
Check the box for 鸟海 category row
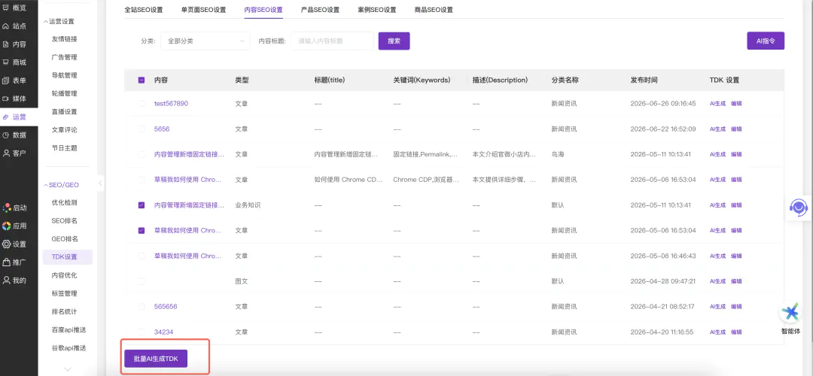point(142,154)
